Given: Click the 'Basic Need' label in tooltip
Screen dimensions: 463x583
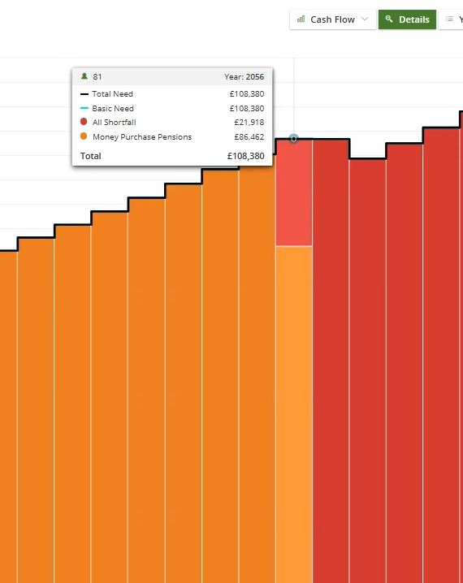Looking at the screenshot, I should click(x=113, y=108).
